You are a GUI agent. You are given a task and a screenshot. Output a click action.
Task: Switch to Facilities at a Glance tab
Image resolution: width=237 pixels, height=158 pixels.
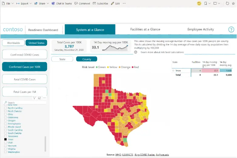tap(145, 29)
